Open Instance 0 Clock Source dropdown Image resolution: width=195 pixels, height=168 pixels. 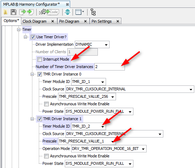pos(130,89)
